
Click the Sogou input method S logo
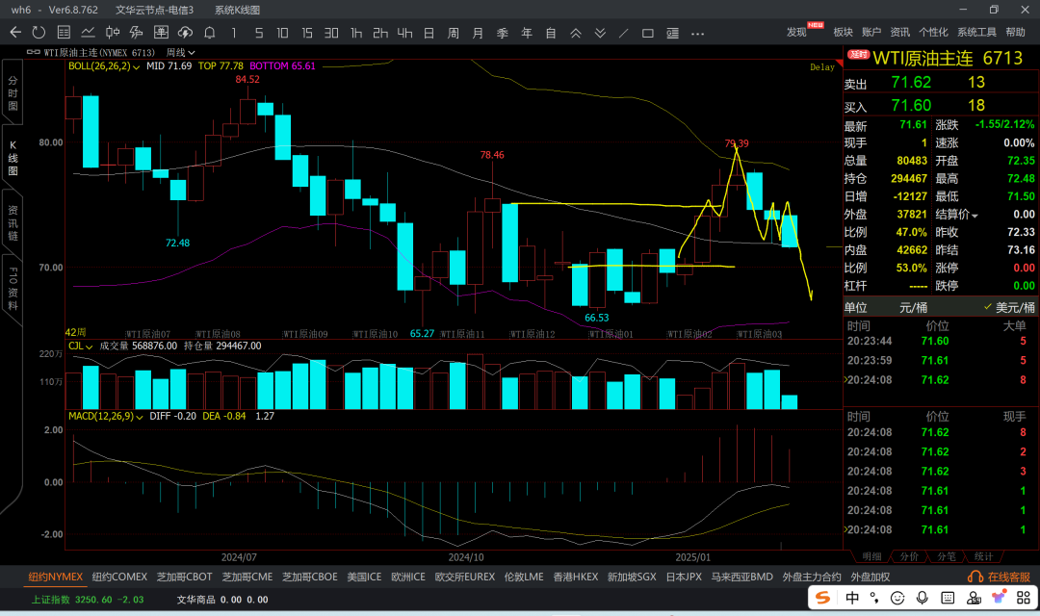tap(822, 598)
